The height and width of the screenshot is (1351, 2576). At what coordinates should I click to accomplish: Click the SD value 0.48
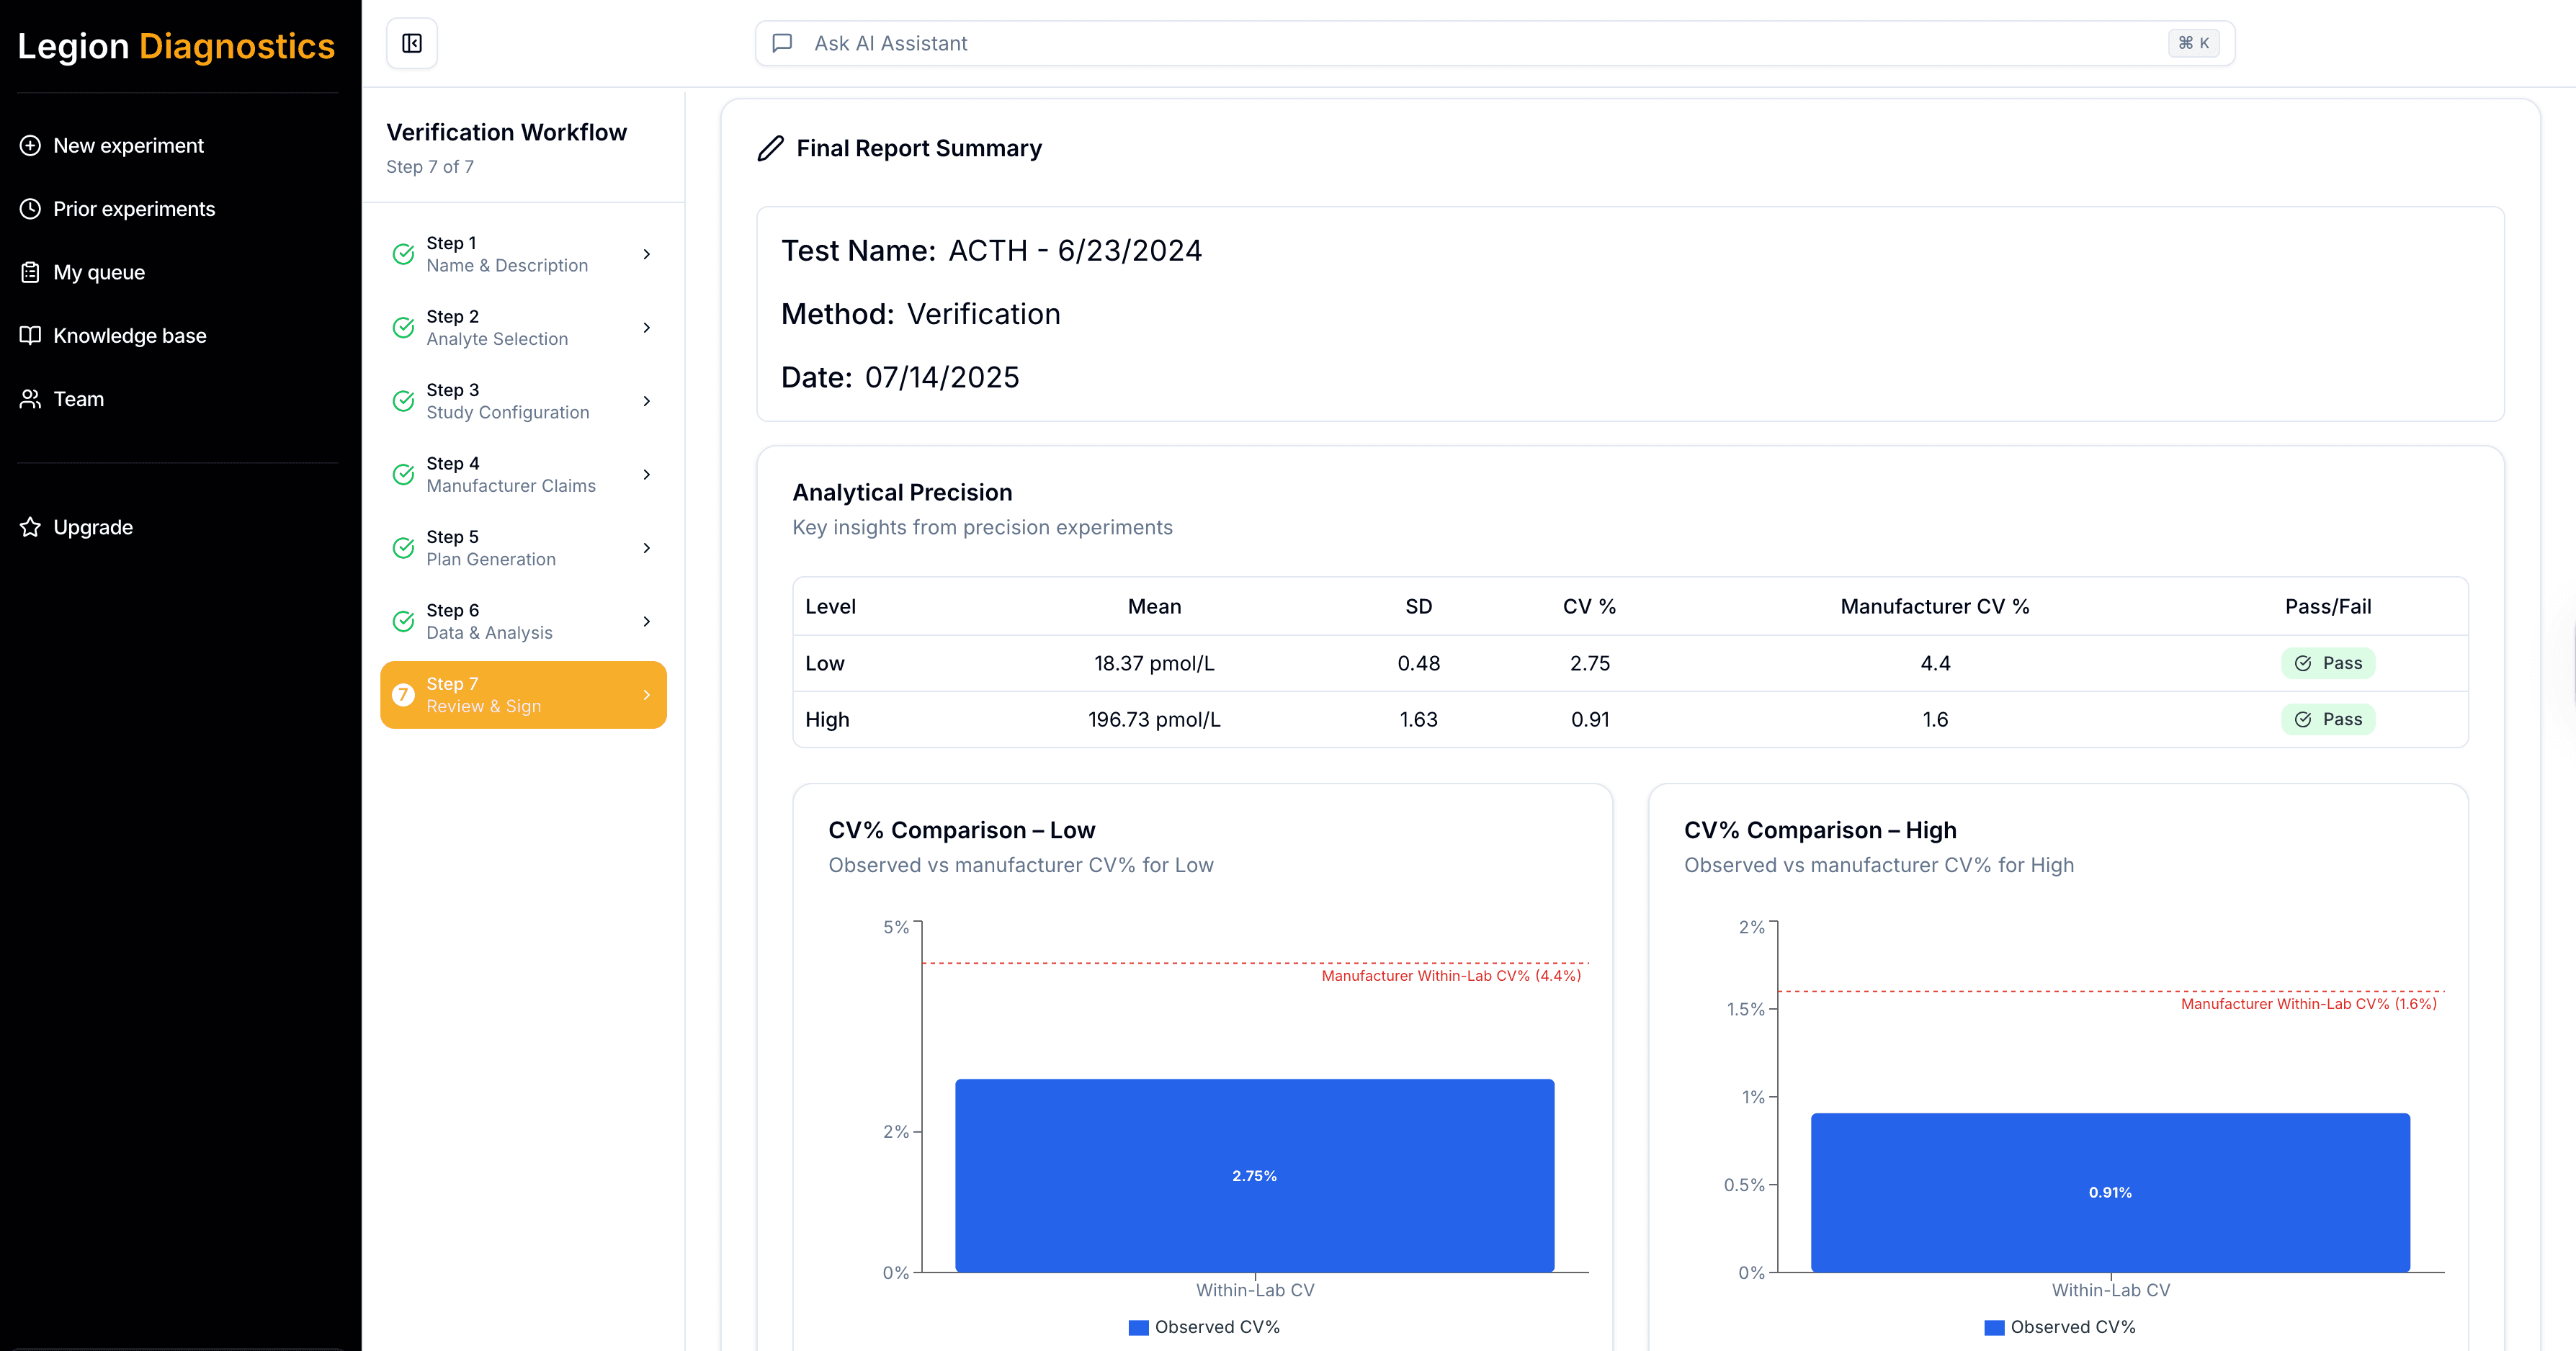[x=1418, y=663]
